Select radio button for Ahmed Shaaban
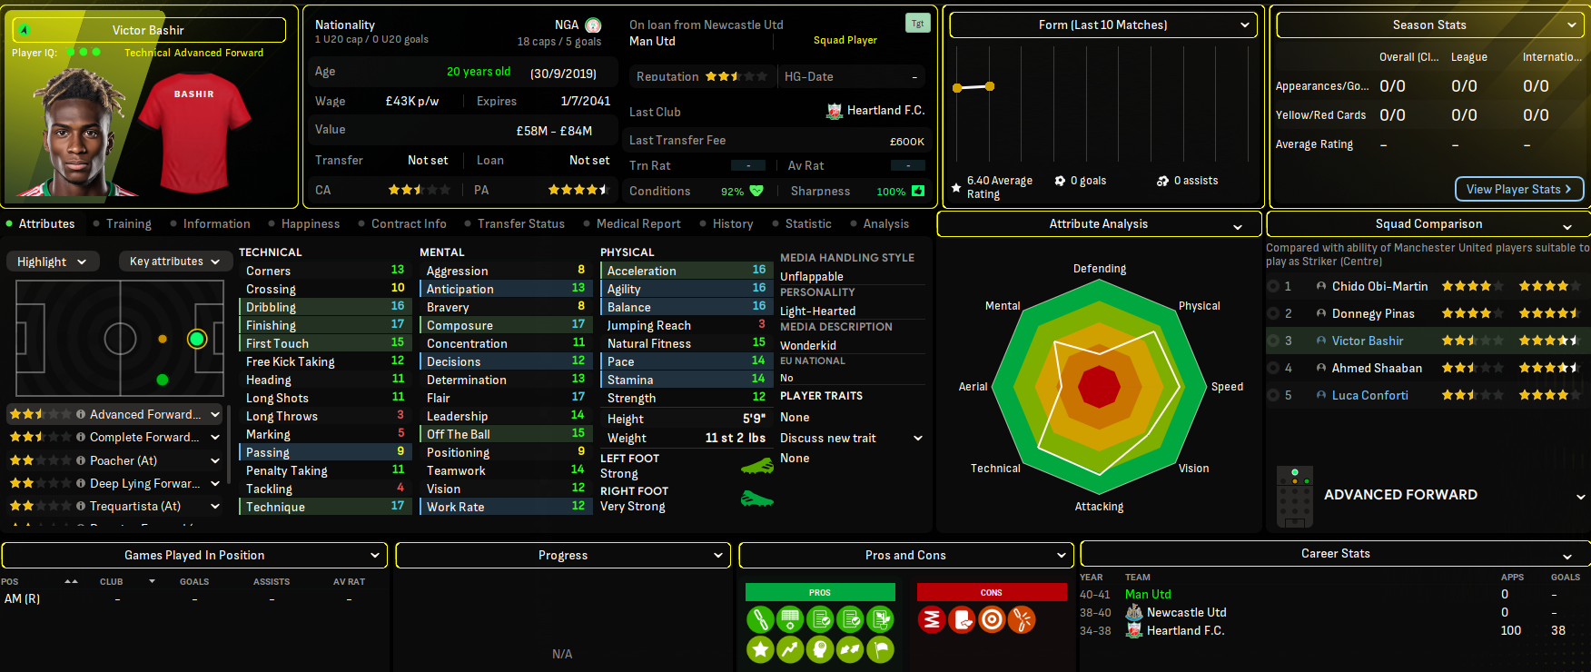Viewport: 1591px width, 672px height. [1273, 368]
